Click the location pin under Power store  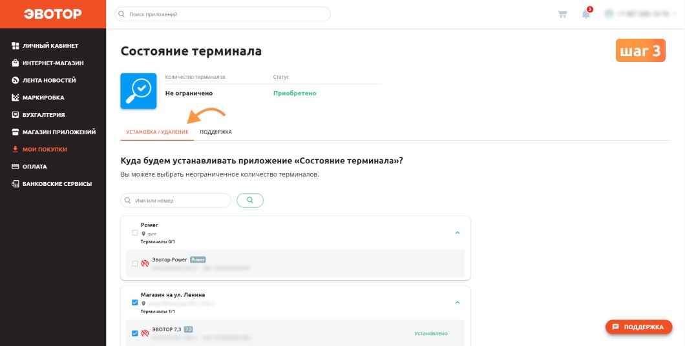143,234
